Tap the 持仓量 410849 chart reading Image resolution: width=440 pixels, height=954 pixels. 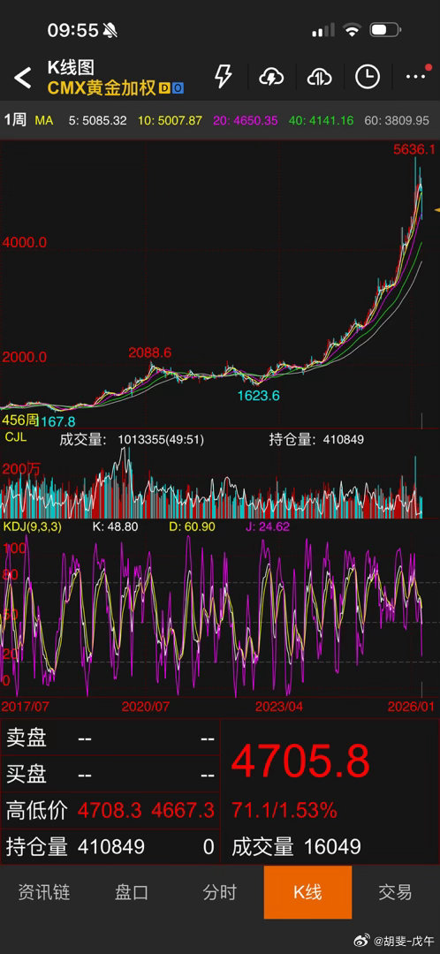[x=316, y=439]
